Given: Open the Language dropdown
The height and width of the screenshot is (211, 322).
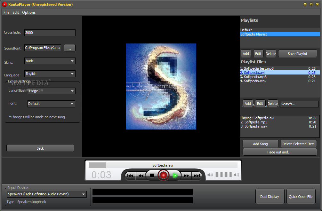Looking at the screenshot, I should coord(50,74).
